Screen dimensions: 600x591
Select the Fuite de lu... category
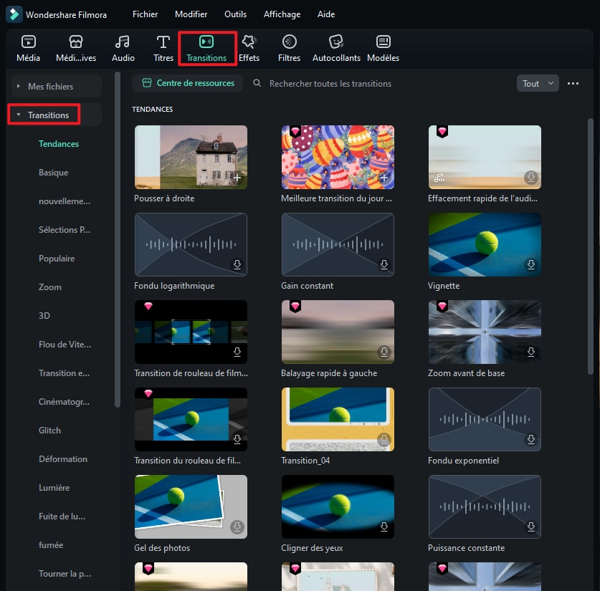click(x=62, y=516)
